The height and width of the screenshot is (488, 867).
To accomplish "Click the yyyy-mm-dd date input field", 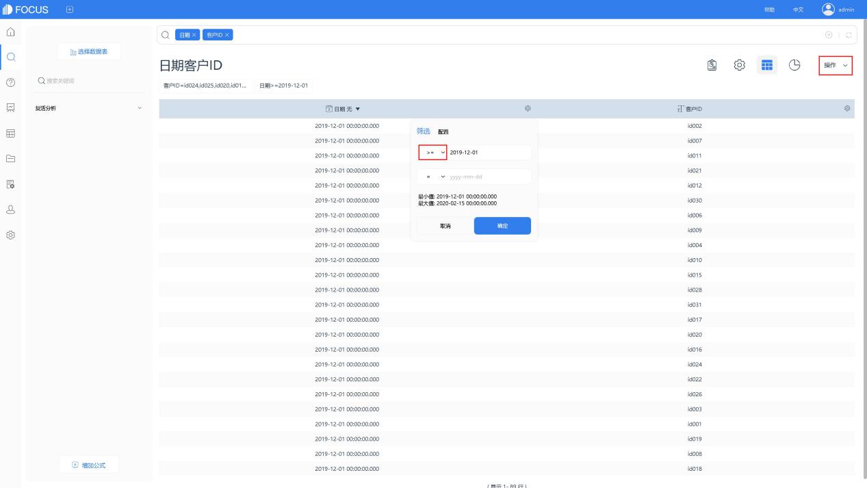I will tap(489, 177).
